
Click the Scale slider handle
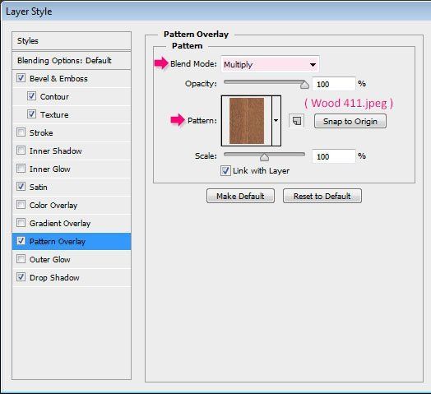tap(264, 157)
